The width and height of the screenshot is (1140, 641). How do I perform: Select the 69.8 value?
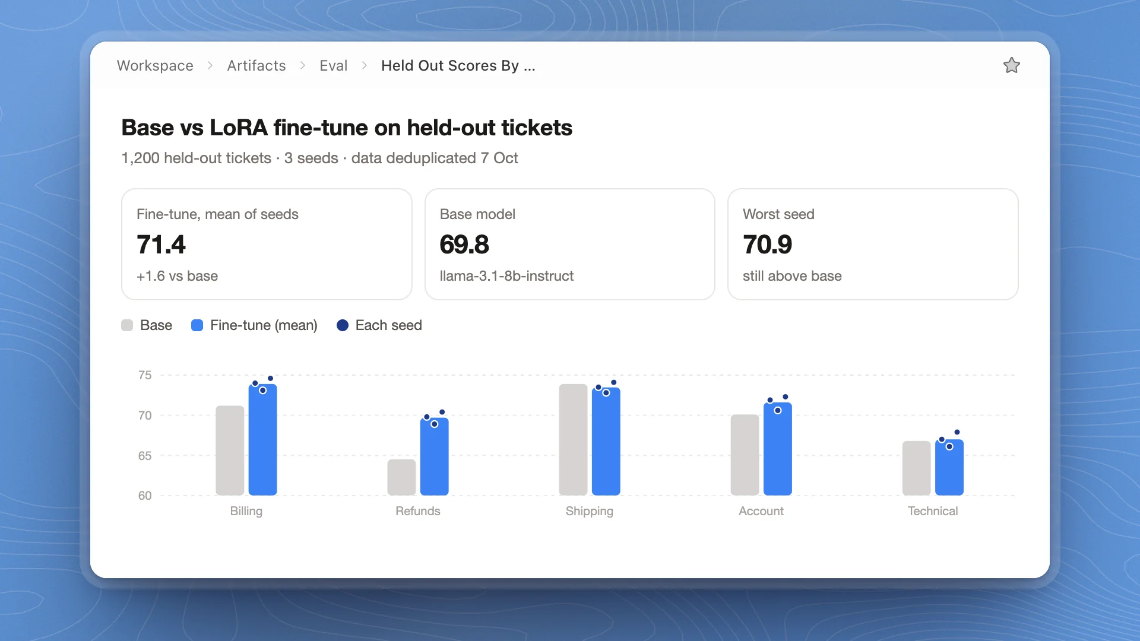click(x=464, y=245)
